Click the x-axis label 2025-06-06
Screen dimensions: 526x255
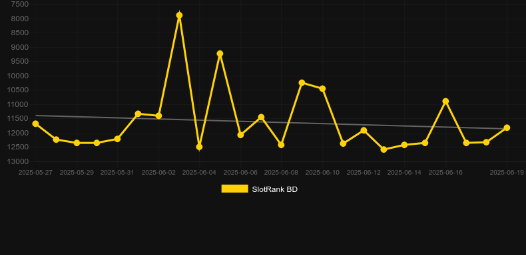(240, 173)
